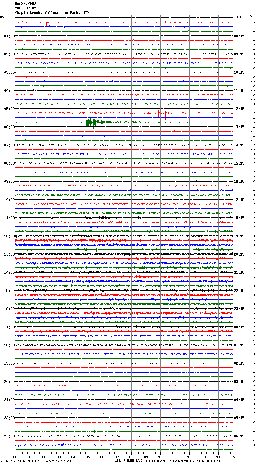Image resolution: width=257 pixels, height=465 pixels.
Task: Click the 09:15 UTC time label
Action: (x=239, y=54)
